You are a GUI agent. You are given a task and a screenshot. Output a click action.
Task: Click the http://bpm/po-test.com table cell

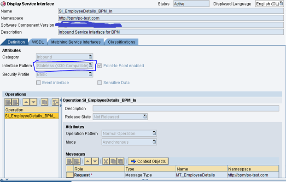click(253, 175)
